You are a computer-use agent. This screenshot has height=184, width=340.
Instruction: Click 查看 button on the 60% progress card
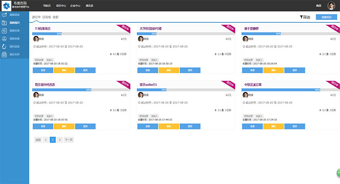pyautogui.click(x=43, y=126)
